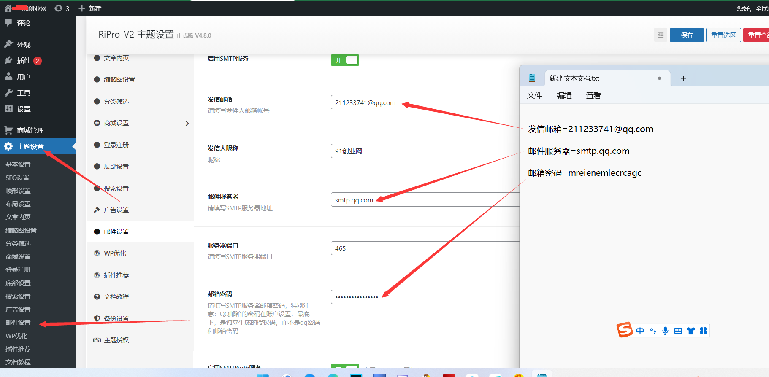Open 商城设置 in theme settings panel
This screenshot has width=769, height=377.
(x=116, y=123)
